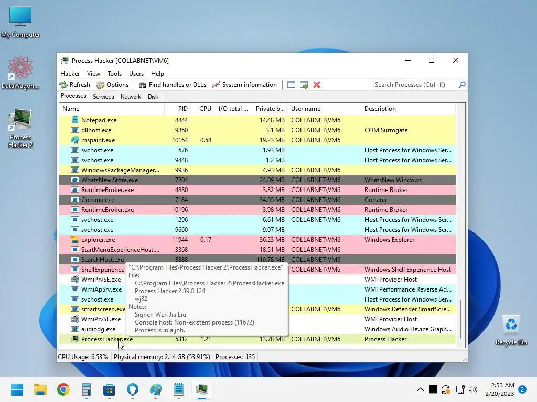Select the SearchHost.exe process row
The height and width of the screenshot is (402, 537).
257,259
